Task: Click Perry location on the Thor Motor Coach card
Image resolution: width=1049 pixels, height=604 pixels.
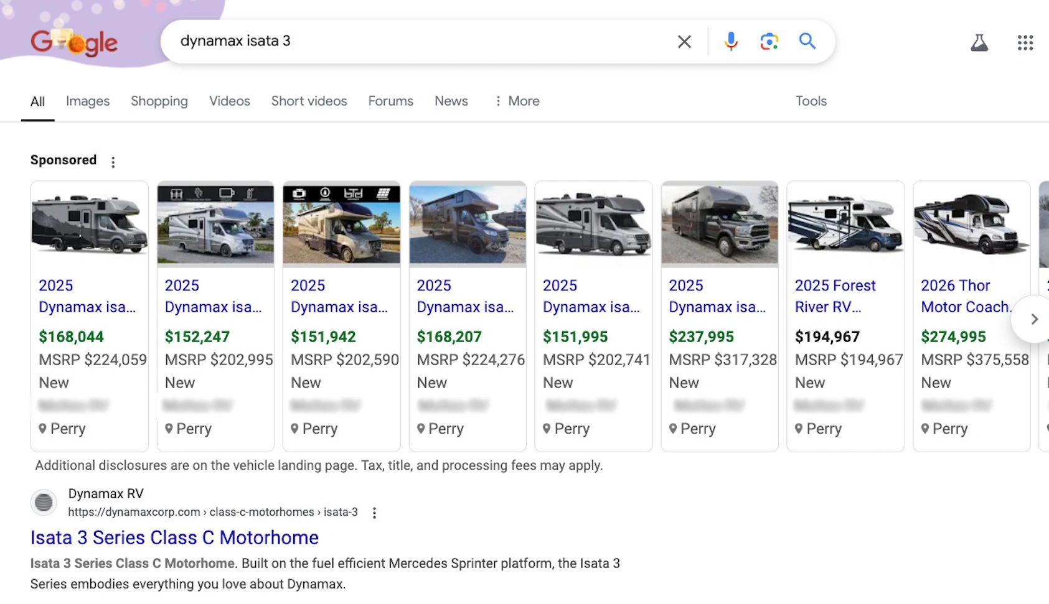Action: tap(944, 429)
